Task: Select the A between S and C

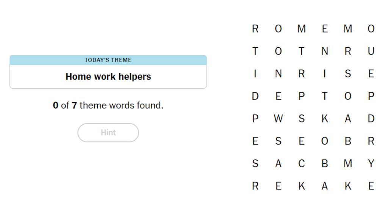Action: (278, 164)
